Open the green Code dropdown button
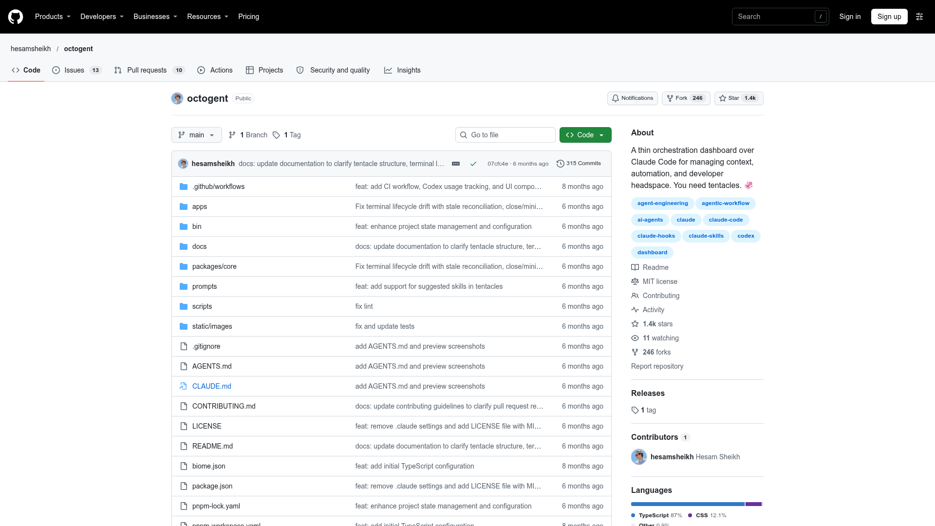This screenshot has width=935, height=526. [x=585, y=135]
